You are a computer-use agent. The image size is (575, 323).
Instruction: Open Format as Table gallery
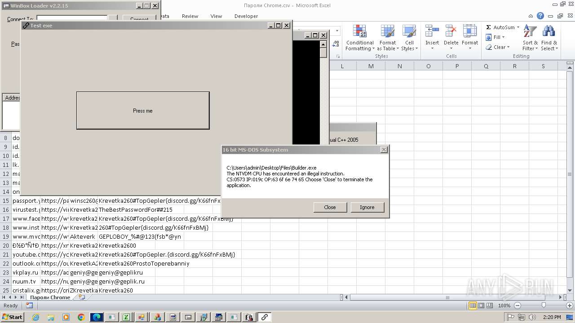pos(387,38)
